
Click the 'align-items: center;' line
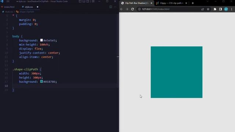click(x=36, y=57)
